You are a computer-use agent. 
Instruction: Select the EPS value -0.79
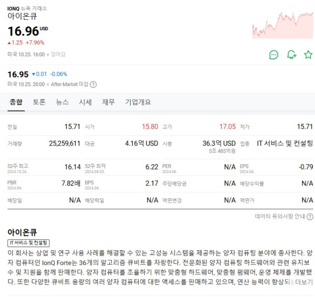(x=306, y=167)
